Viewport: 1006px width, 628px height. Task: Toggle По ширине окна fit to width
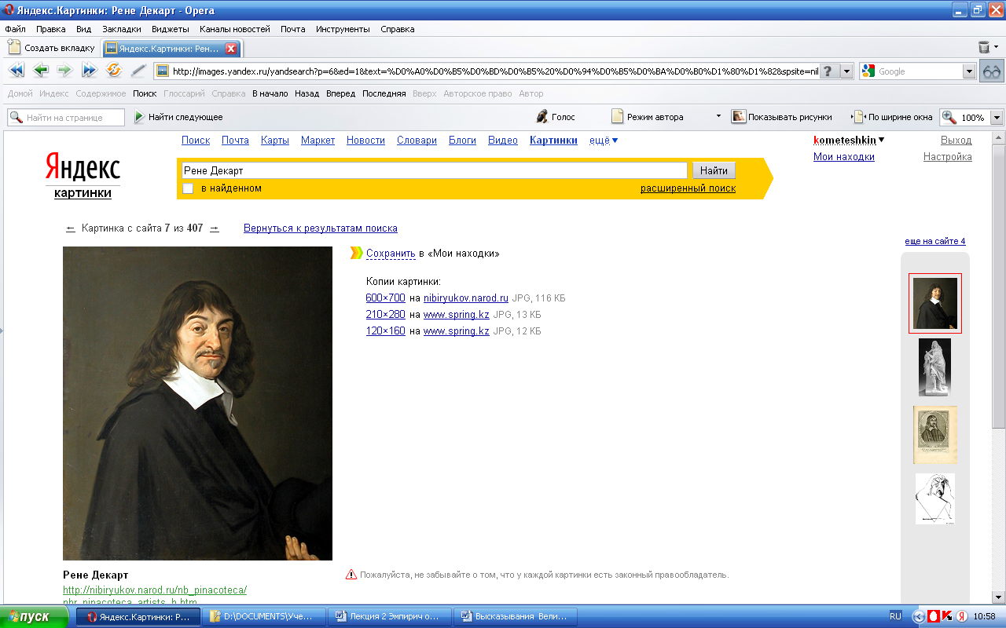[894, 117]
